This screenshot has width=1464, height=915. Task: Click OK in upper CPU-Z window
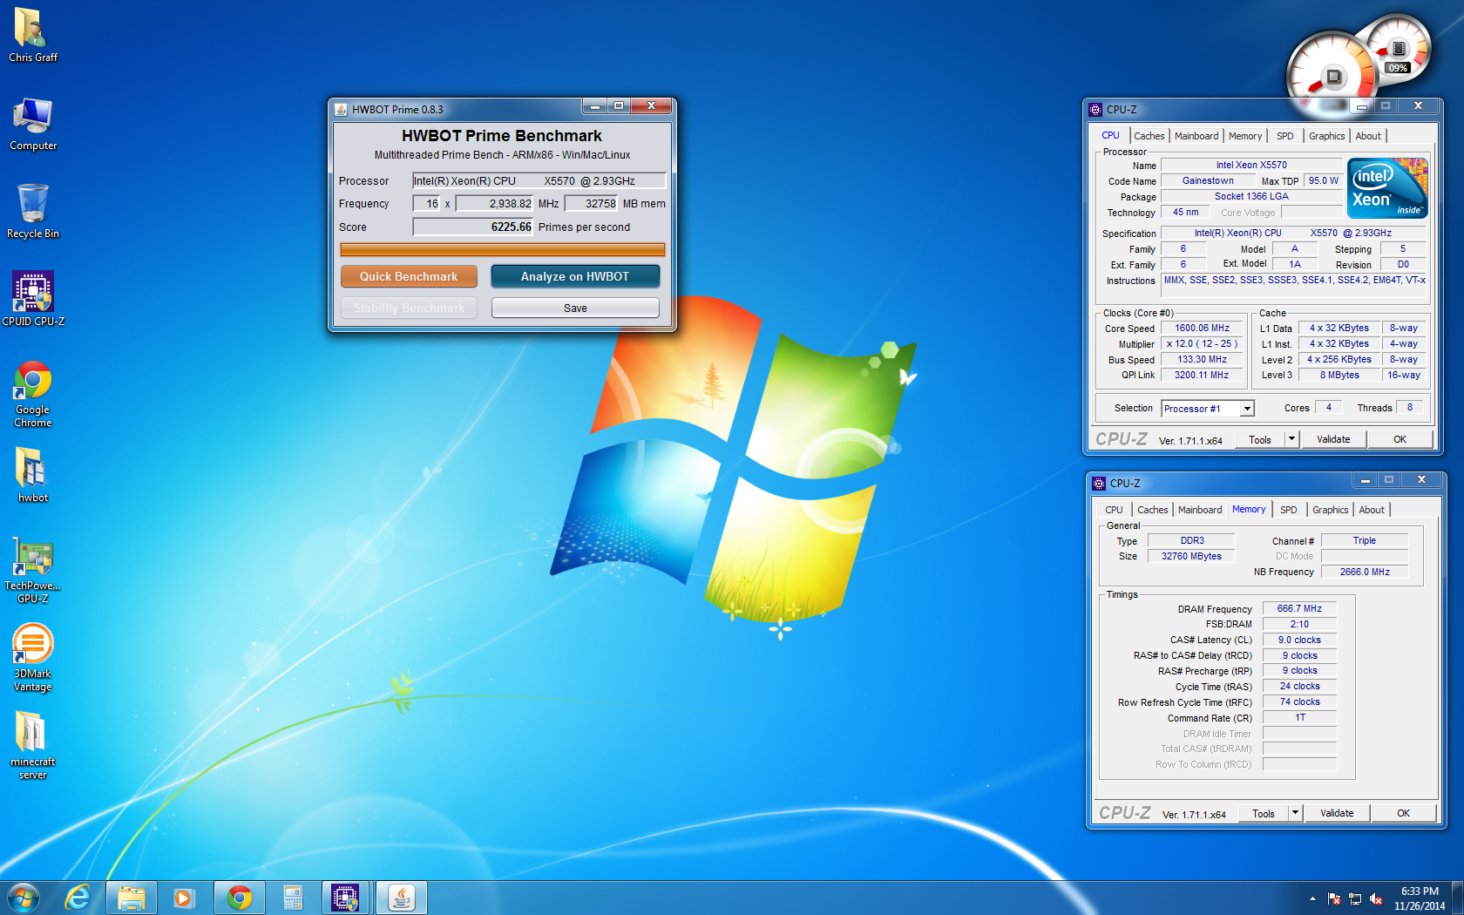(x=1400, y=440)
